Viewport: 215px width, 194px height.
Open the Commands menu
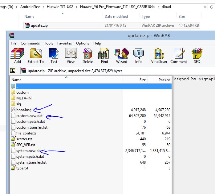tap(30, 43)
